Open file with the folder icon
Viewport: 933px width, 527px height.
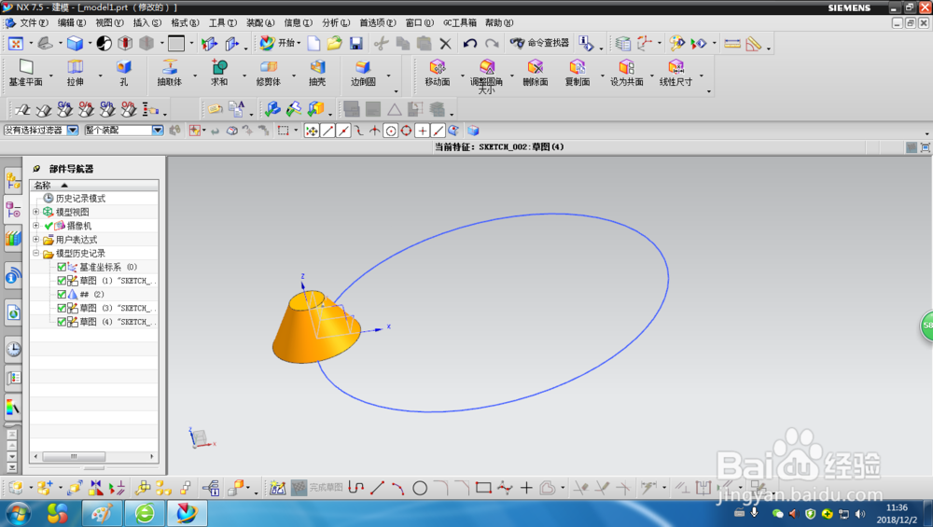335,44
